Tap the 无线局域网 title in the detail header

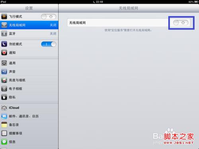128,8
